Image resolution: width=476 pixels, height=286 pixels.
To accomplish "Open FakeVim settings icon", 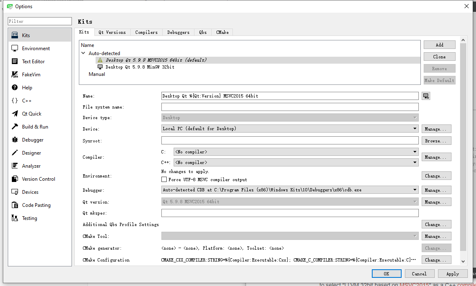I will (x=15, y=74).
